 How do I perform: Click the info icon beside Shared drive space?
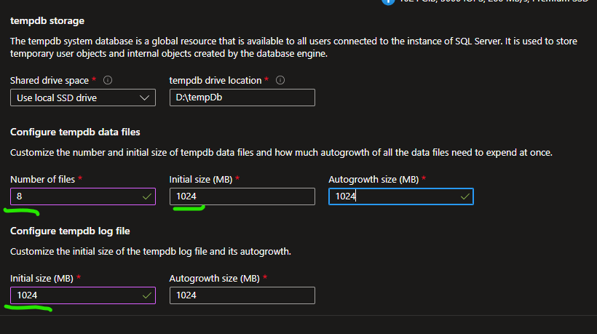tap(108, 80)
